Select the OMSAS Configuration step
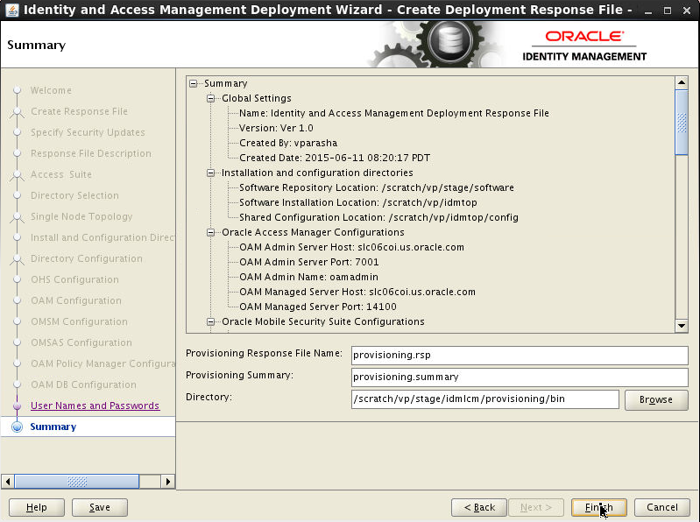700x522 pixels. click(81, 342)
